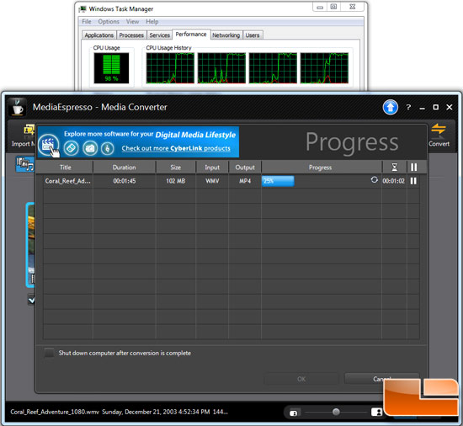This screenshot has height=426, width=463.
Task: Click the media type filter icon
Action: (x=25, y=164)
